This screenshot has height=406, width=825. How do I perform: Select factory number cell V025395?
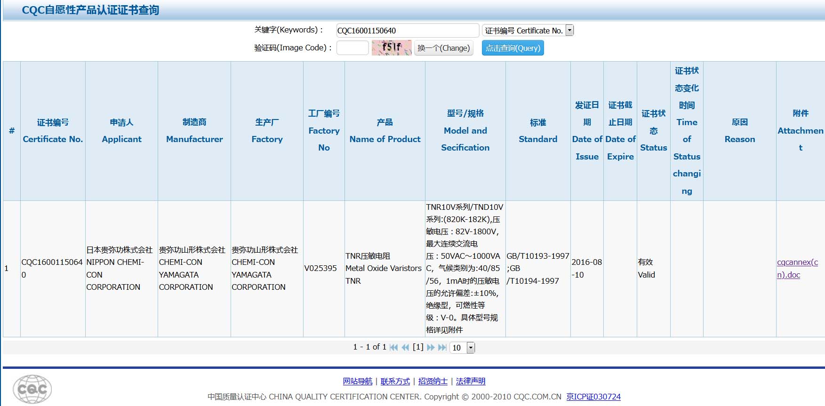pos(324,269)
